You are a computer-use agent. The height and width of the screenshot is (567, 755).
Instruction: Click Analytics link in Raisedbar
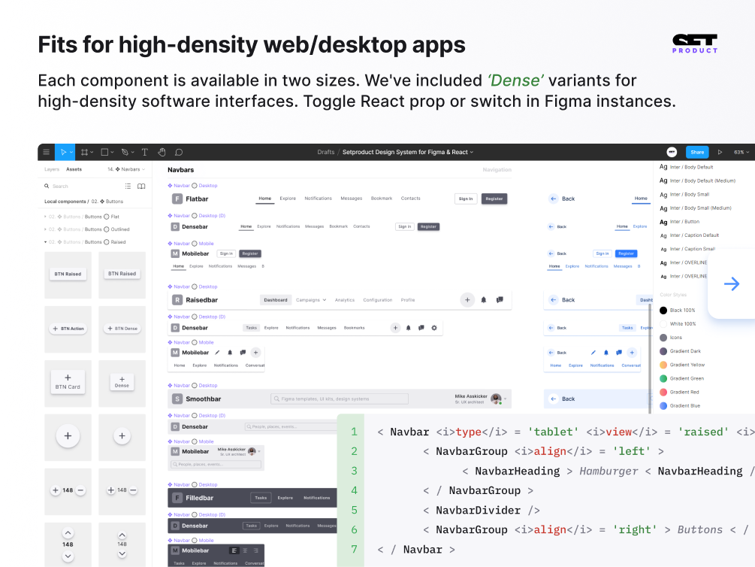pos(345,300)
